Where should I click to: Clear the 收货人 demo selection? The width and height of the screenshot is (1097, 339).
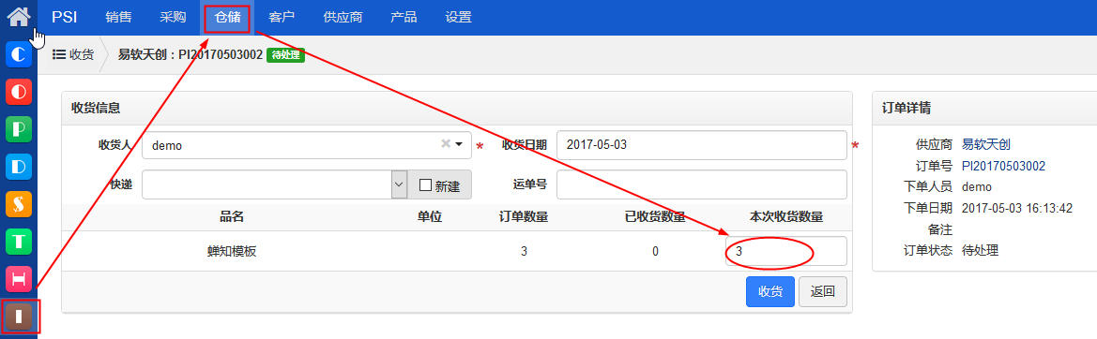(x=446, y=143)
